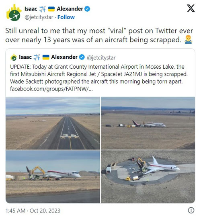Click the Ukraine flag emoji in header
This screenshot has height=217, width=201.
click(x=51, y=9)
